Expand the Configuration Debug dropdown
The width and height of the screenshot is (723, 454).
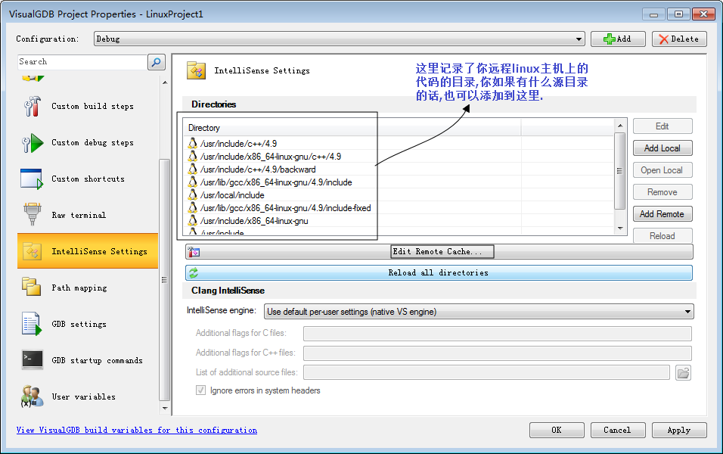339,39
